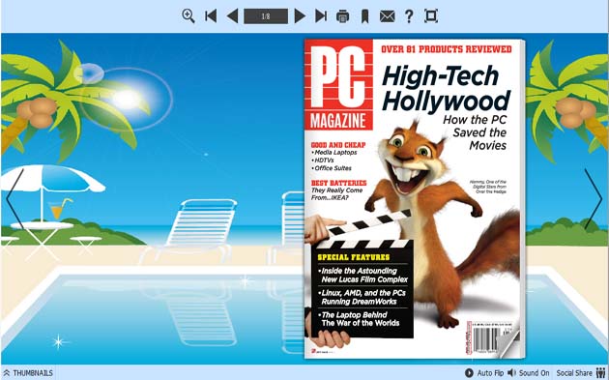Share by email using envelope icon

click(x=388, y=16)
